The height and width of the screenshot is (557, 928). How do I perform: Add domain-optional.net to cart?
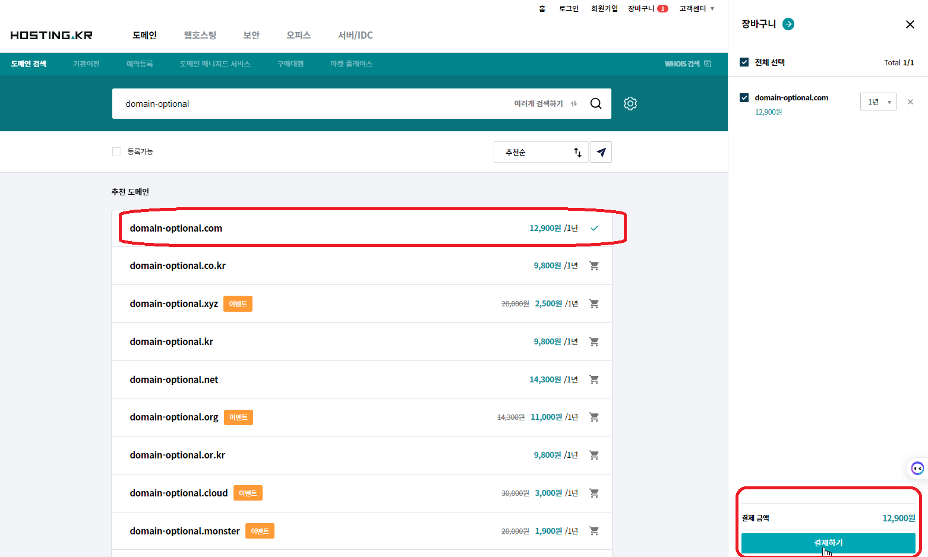594,379
